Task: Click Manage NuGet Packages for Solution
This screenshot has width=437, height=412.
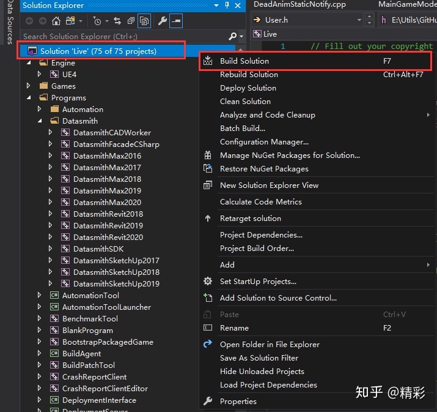Action: coord(290,155)
